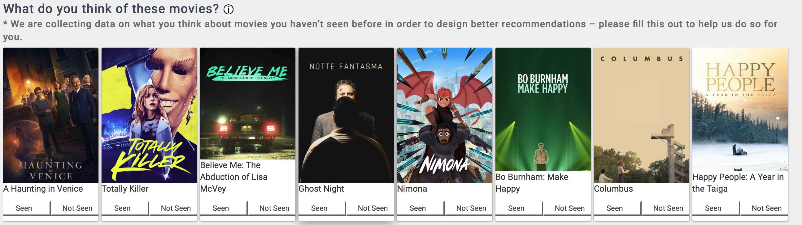Select Seen for Totally Killer
802x225 pixels.
(122, 208)
